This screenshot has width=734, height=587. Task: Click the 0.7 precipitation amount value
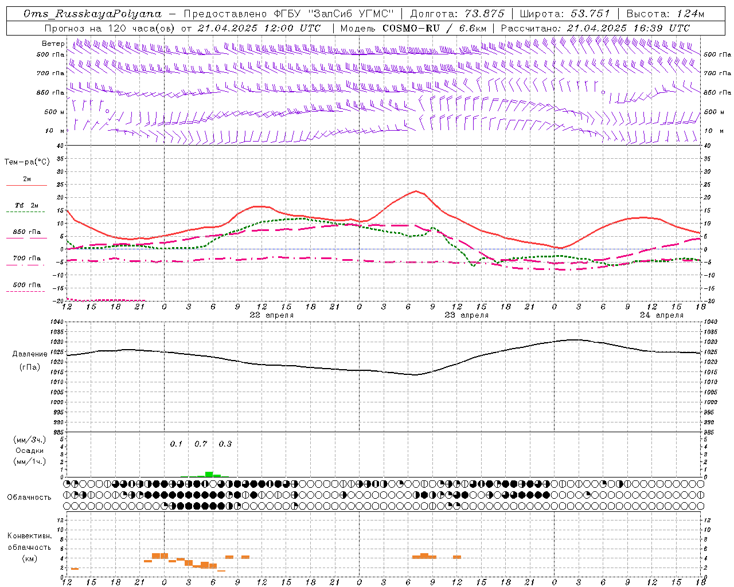(x=201, y=444)
